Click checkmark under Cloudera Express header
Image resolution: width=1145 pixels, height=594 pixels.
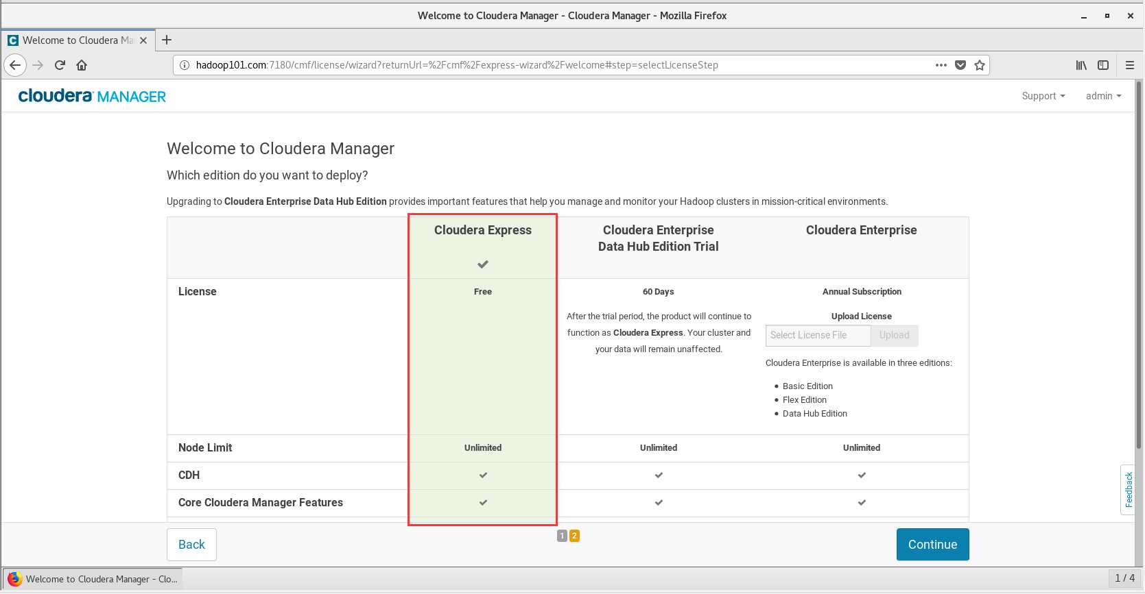pyautogui.click(x=483, y=264)
